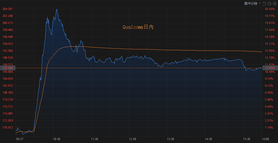Click the 178.739 price axis label
The image size is (278, 143).
tap(8, 100)
